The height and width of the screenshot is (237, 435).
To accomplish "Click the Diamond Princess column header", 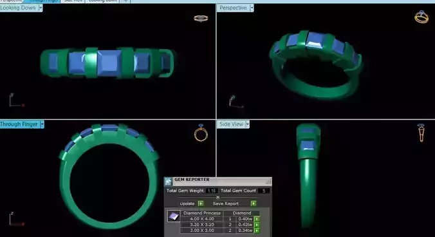I will (x=202, y=213).
